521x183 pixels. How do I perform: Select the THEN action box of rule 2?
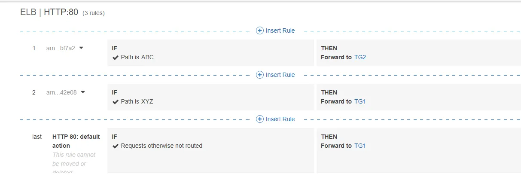[418, 97]
